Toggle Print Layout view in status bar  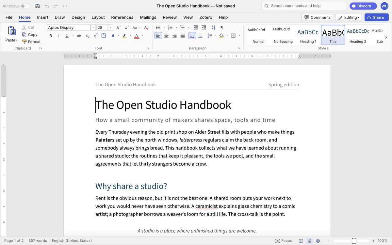309,241
